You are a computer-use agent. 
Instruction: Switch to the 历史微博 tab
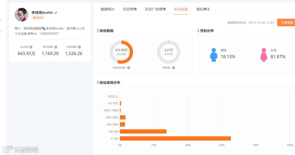(x=130, y=9)
